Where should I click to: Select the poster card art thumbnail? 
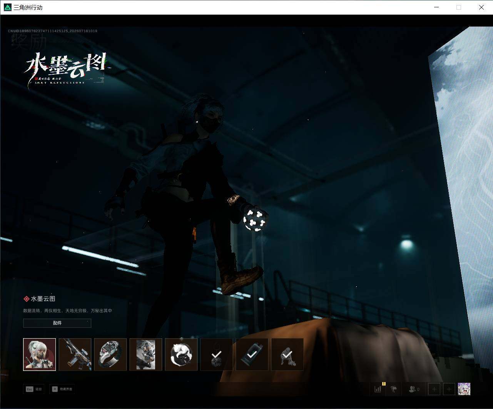point(146,354)
